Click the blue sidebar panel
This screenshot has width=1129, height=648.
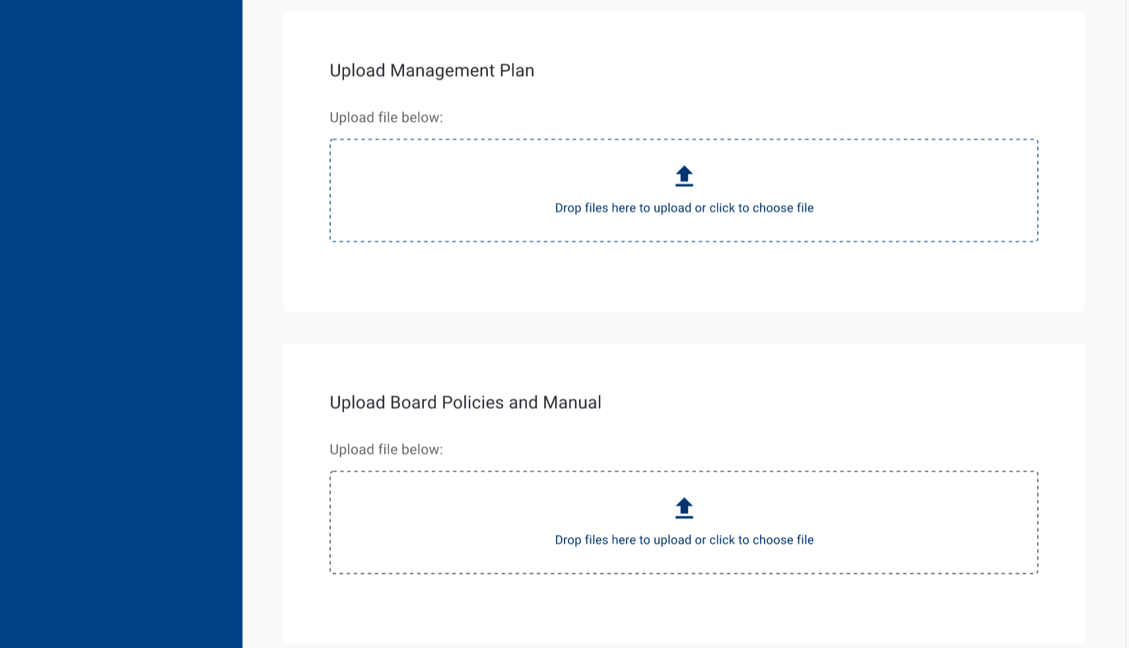(x=121, y=323)
